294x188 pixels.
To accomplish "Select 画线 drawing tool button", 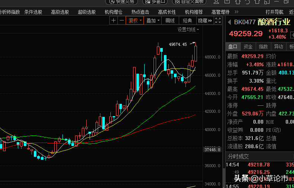I will click(170, 20).
